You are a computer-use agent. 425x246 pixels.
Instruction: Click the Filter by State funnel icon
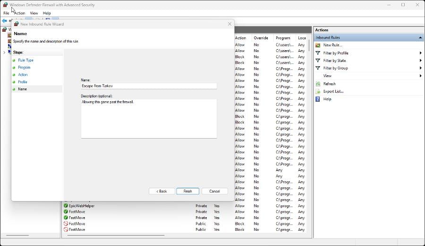point(318,61)
